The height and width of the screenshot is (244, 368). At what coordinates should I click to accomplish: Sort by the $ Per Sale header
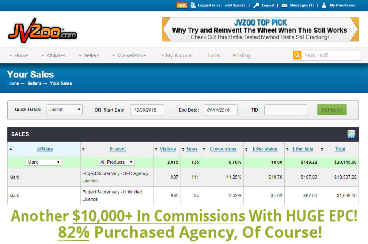303,149
